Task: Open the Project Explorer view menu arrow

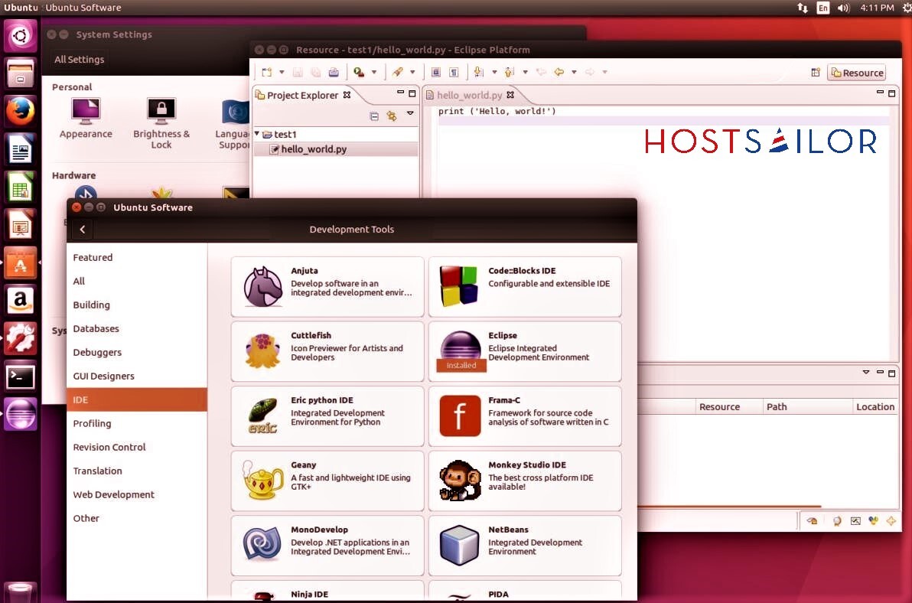Action: point(410,115)
